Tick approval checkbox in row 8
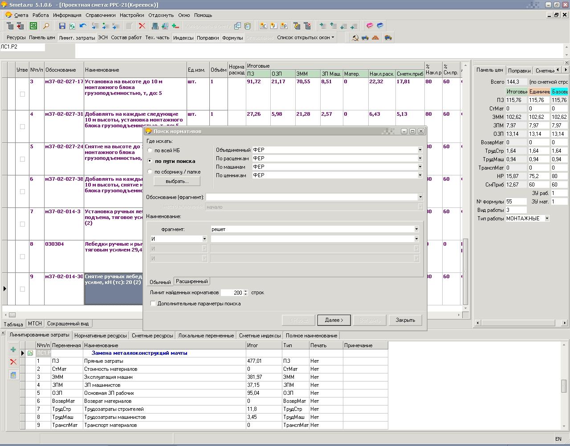This screenshot has width=570, height=446. tap(22, 256)
